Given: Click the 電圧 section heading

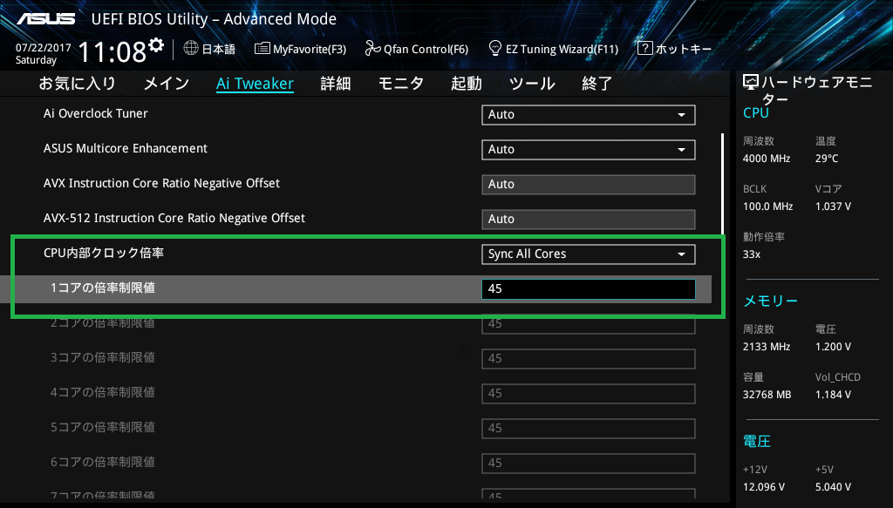Looking at the screenshot, I should (x=757, y=442).
